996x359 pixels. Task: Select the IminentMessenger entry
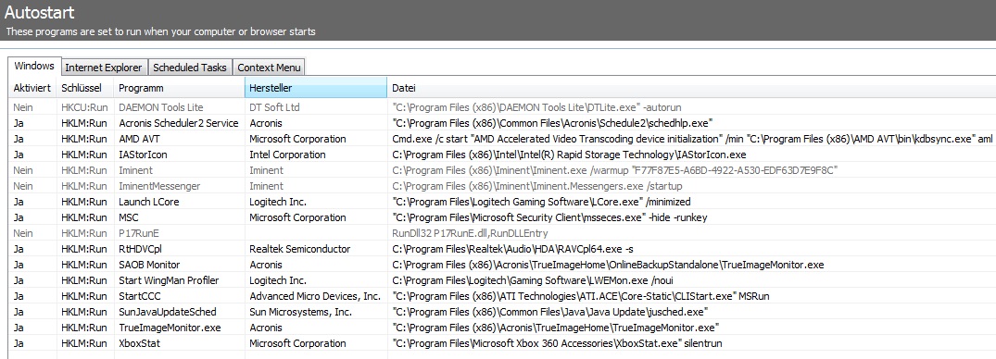click(159, 186)
